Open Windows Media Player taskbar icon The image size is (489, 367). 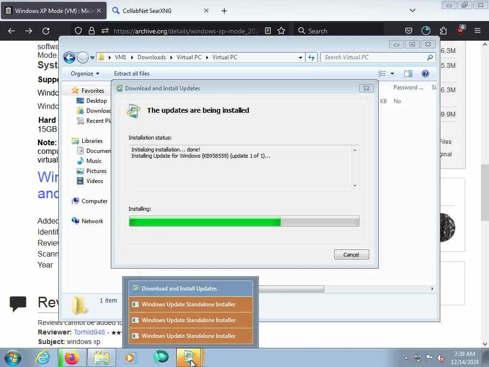(130, 357)
